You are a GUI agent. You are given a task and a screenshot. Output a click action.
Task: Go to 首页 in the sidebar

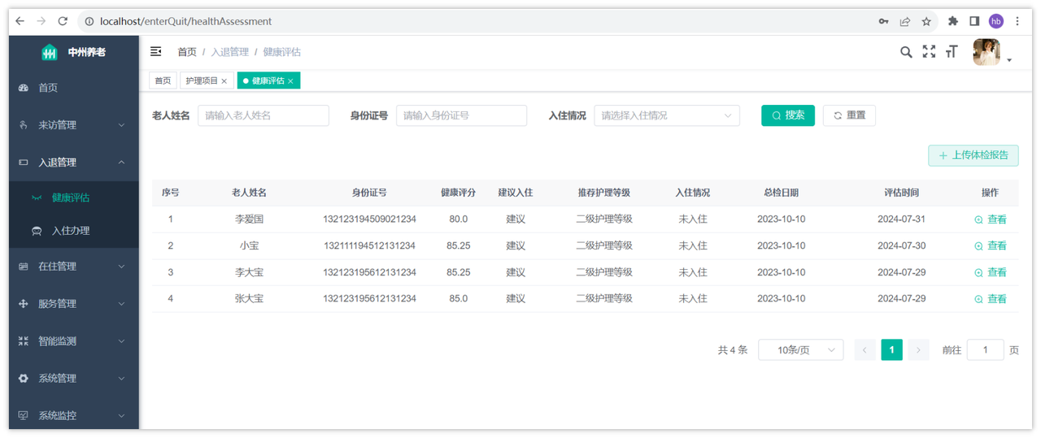click(74, 88)
